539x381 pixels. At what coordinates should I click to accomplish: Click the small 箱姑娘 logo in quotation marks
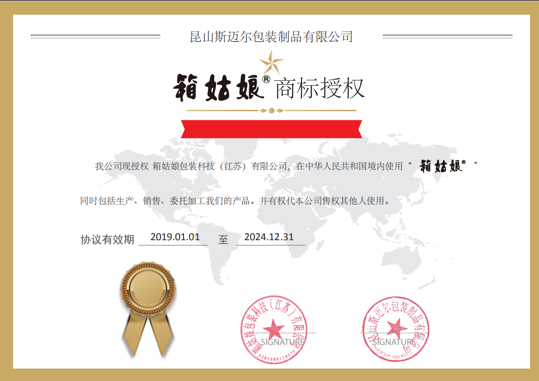click(x=443, y=166)
